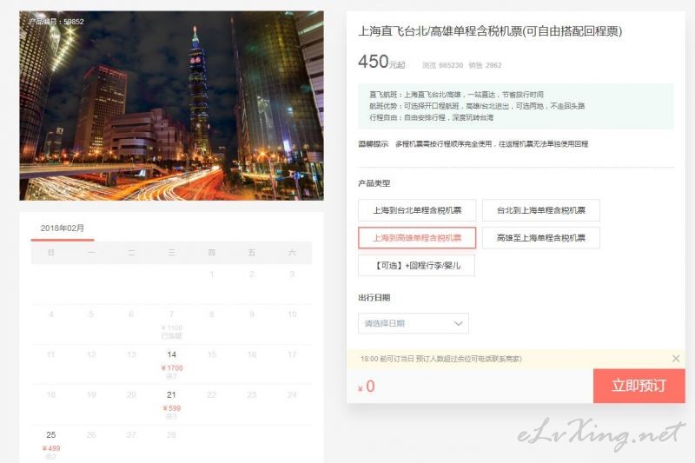Image resolution: width=695 pixels, height=463 pixels.
Task: Switch to the 2018年02月 calendar tab
Action: [x=63, y=228]
